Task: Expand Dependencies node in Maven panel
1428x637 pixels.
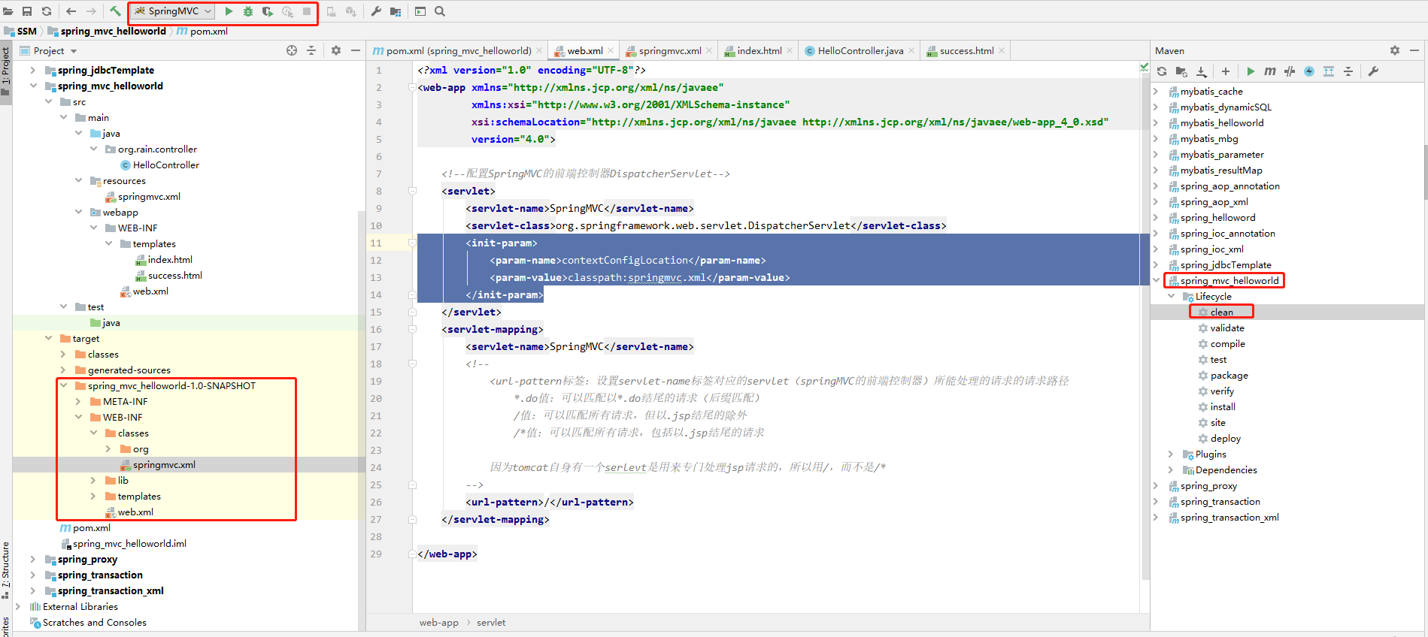Action: [1171, 470]
